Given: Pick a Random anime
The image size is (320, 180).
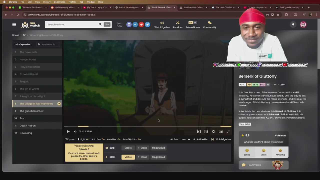Looking at the screenshot, I should pos(178,24).
